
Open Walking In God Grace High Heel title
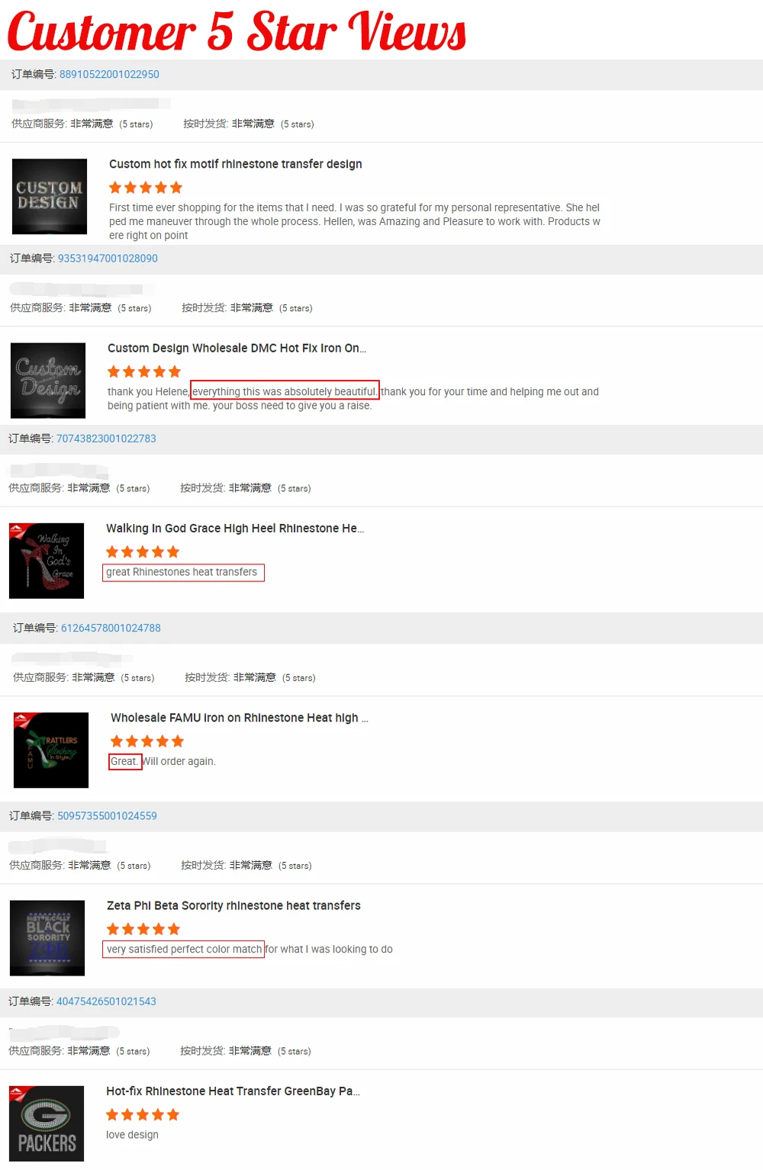[x=235, y=528]
